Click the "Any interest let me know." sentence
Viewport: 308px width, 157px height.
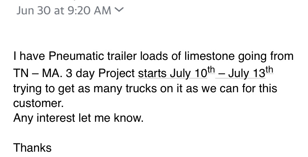pos(78,118)
